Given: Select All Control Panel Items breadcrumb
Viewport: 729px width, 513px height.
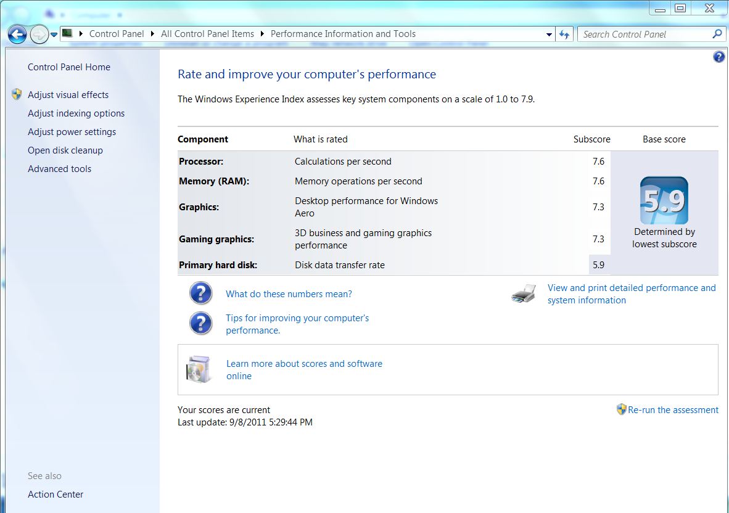Looking at the screenshot, I should coord(207,34).
